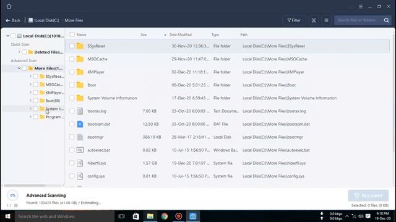Open the screen recorder taskbar icon
This screenshot has height=222, width=396.
[x=179, y=216]
